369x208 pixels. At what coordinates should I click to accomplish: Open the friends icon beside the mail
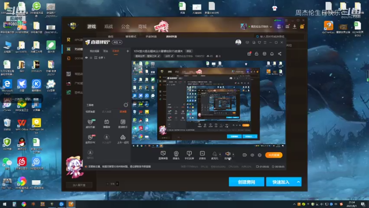coord(280,27)
